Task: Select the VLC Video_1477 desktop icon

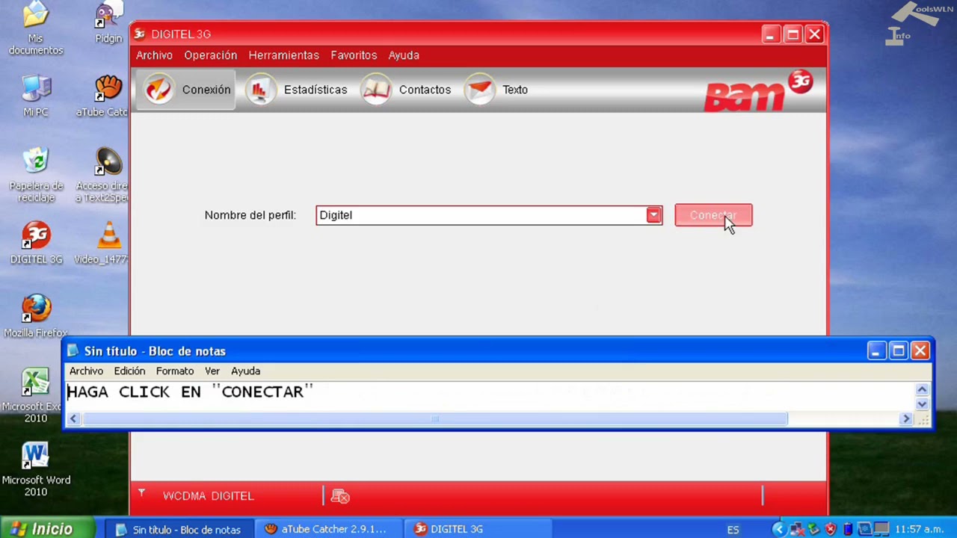Action: 103,242
